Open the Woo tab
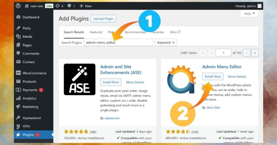 click(x=175, y=32)
